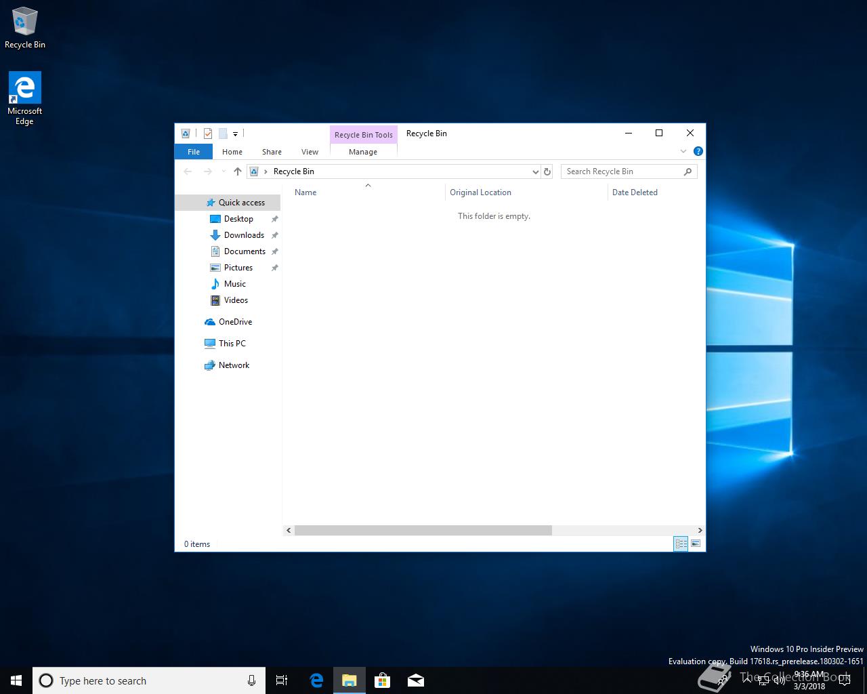867x694 pixels.
Task: Select OneDrive in navigation pane
Action: click(228, 322)
